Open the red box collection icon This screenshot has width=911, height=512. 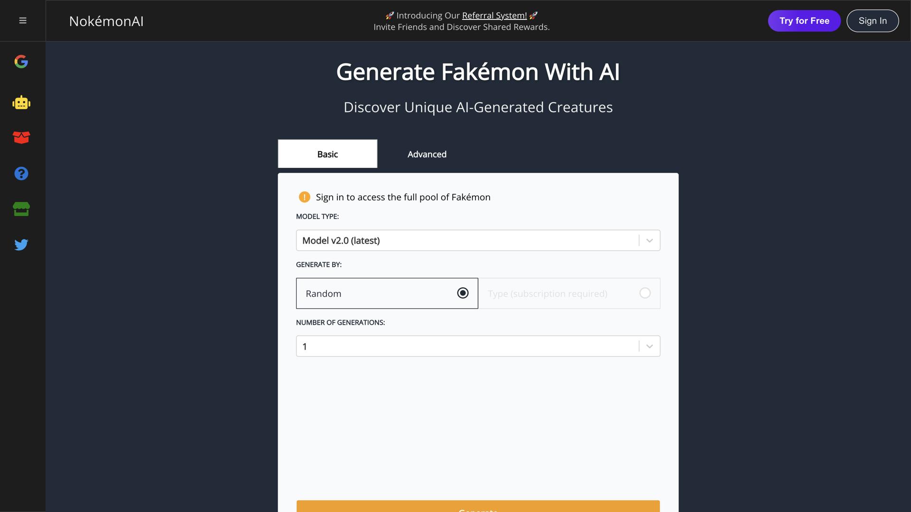coord(21,137)
